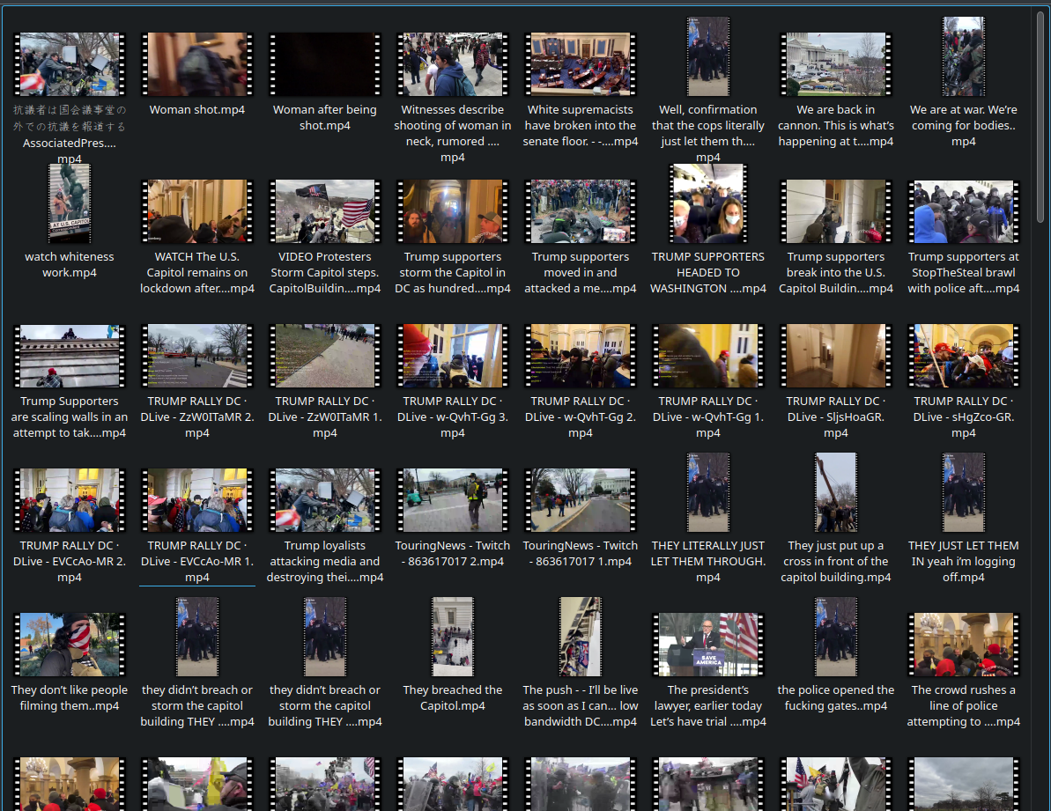Click 'THEY JUST LET THEM IN yeah i'm logging off' filename

pyautogui.click(x=964, y=561)
